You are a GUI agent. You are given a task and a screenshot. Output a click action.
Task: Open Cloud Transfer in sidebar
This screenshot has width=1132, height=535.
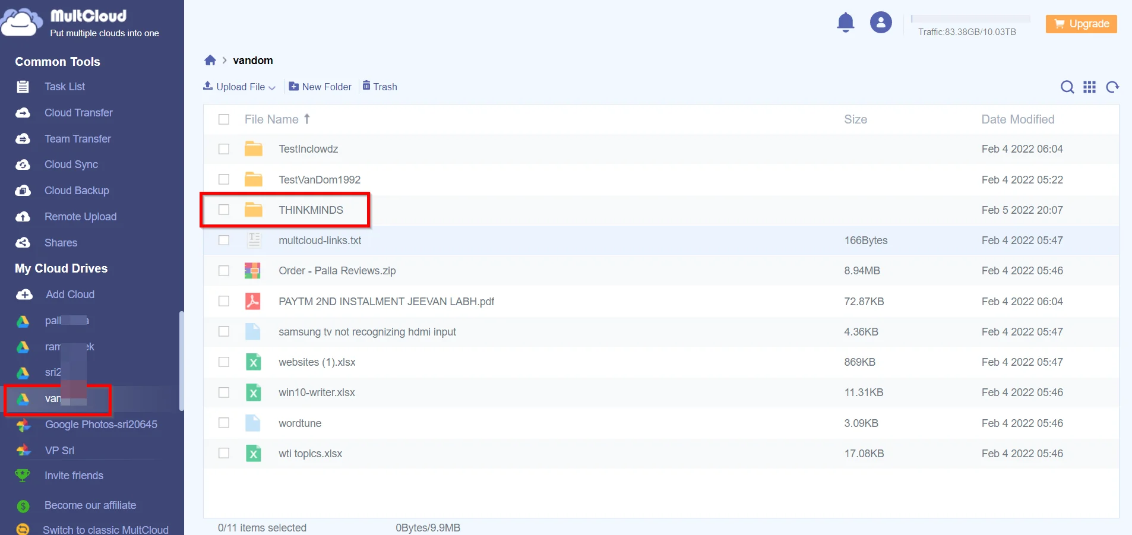point(78,113)
